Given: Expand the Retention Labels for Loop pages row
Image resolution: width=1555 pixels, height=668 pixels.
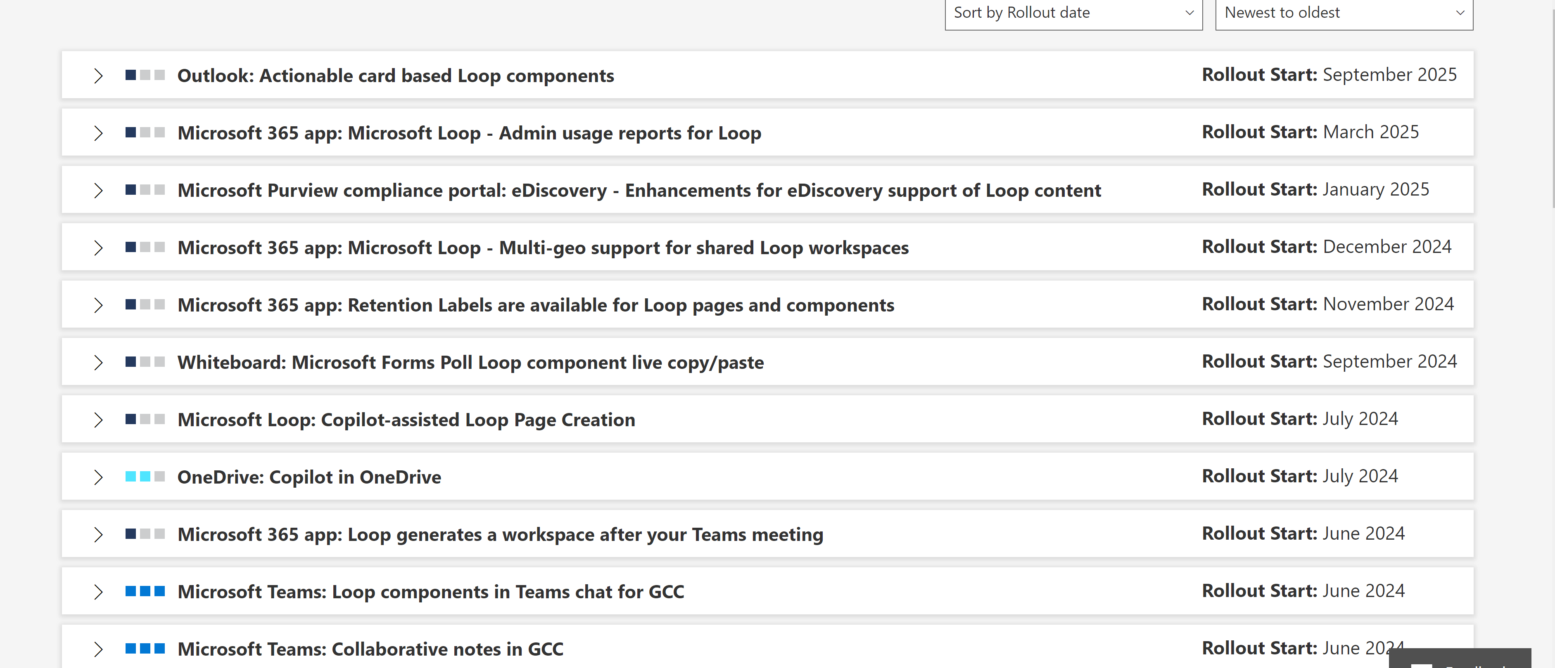Looking at the screenshot, I should [x=98, y=305].
